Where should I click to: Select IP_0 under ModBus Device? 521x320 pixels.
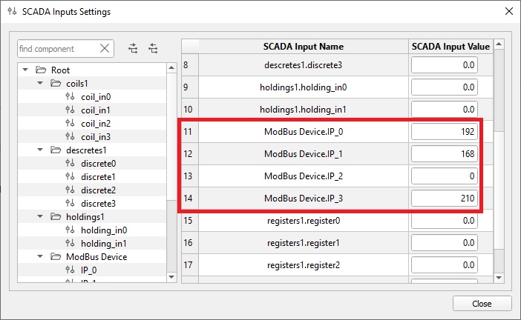coord(90,270)
